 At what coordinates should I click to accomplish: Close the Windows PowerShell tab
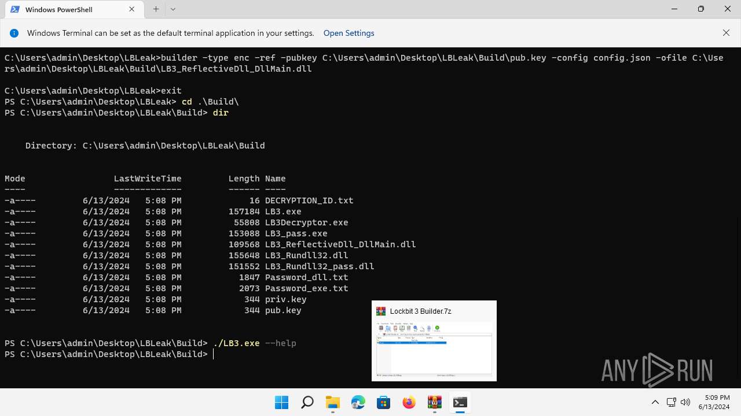[131, 9]
